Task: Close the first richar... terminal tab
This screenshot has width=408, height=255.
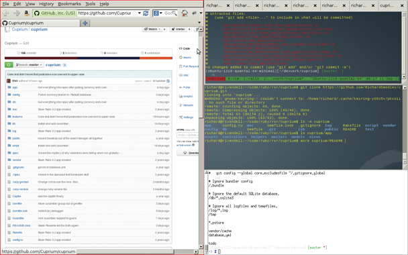Action: tap(228, 5)
